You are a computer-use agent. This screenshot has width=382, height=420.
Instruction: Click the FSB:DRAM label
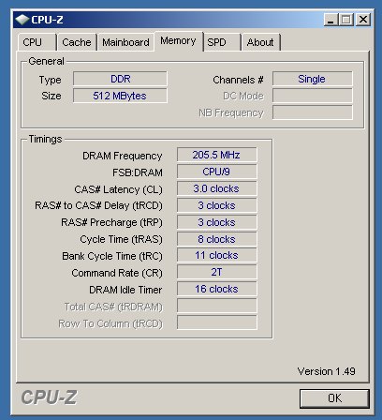(138, 172)
